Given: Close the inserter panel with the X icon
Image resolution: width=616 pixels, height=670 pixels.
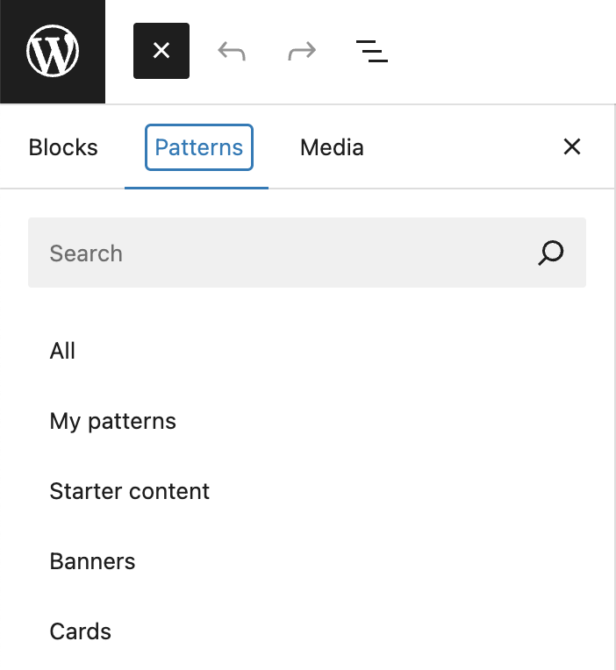Looking at the screenshot, I should [x=571, y=147].
